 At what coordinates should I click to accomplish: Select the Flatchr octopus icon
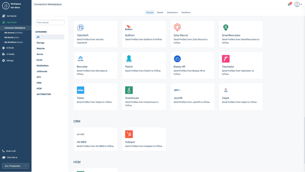[129, 59]
